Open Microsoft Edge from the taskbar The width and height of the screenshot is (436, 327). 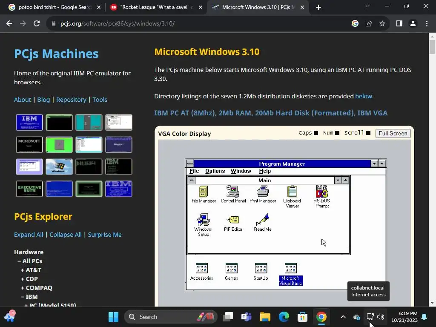click(x=284, y=317)
